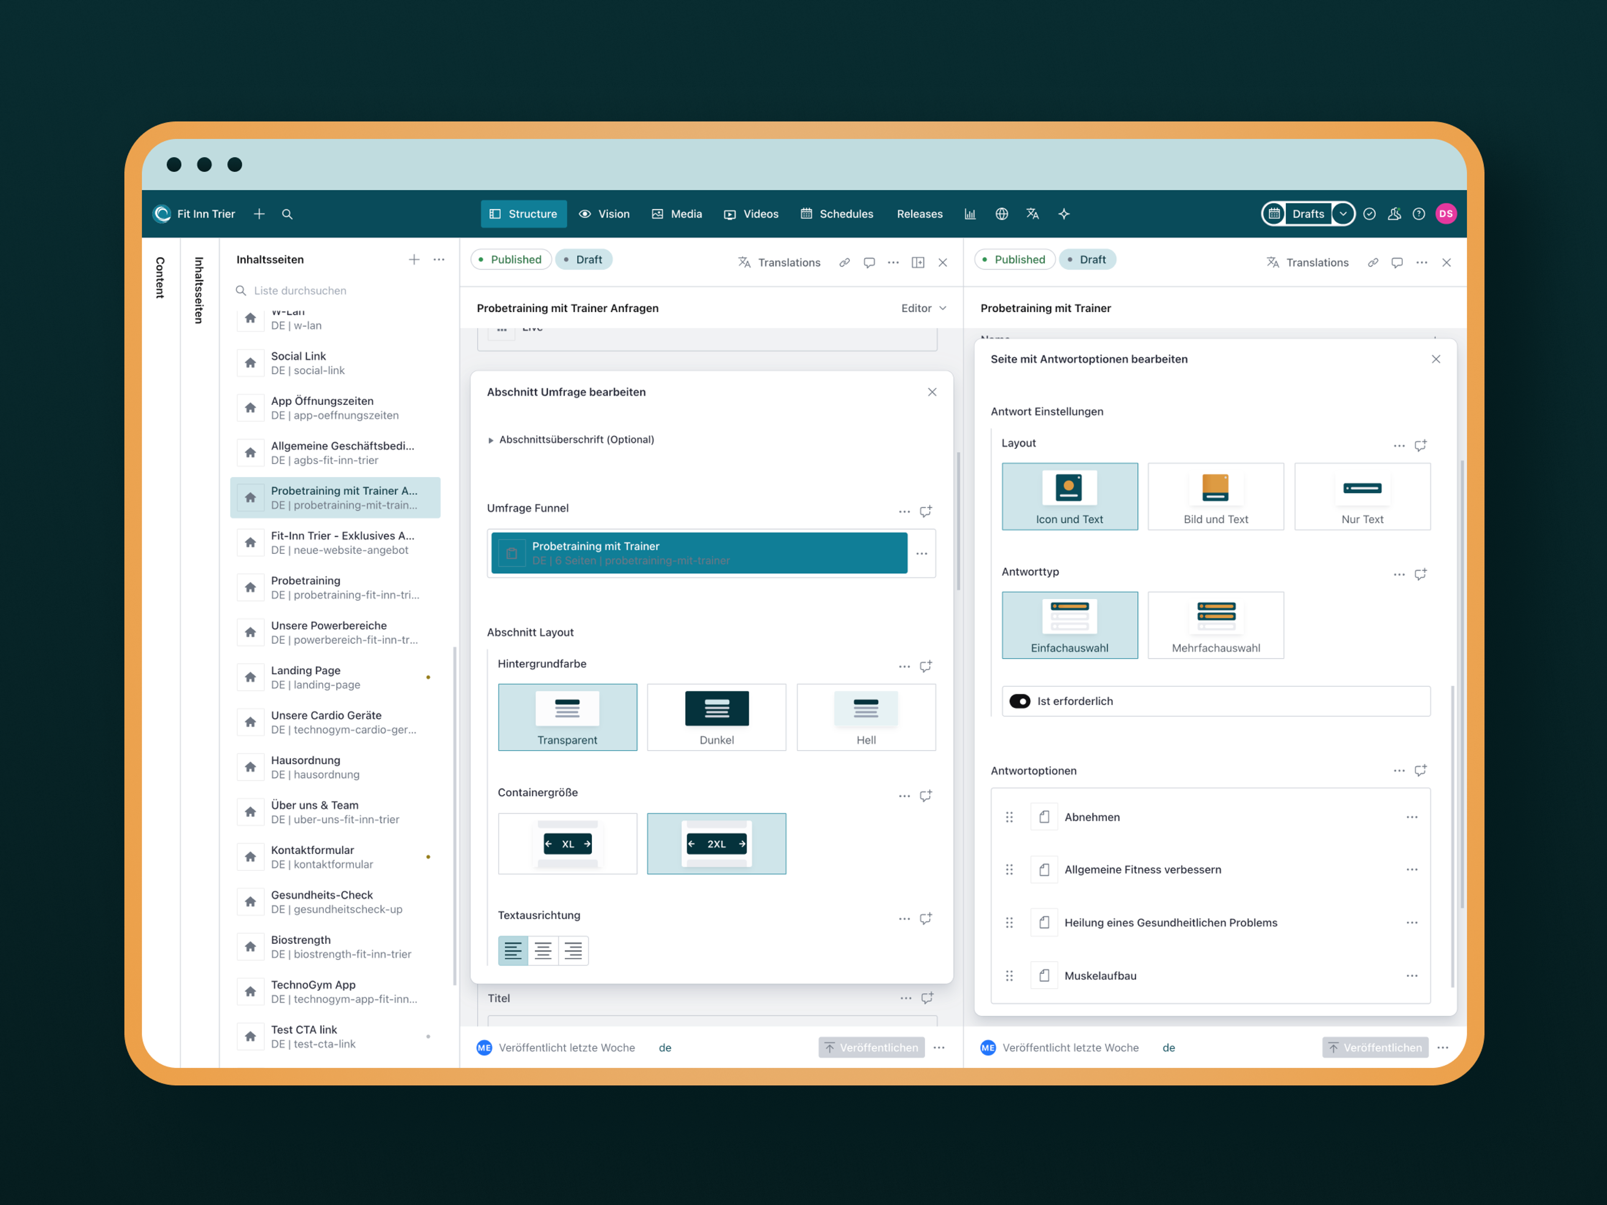Add new Inhaltsseiten entry with plus icon
The width and height of the screenshot is (1607, 1205).
point(414,260)
